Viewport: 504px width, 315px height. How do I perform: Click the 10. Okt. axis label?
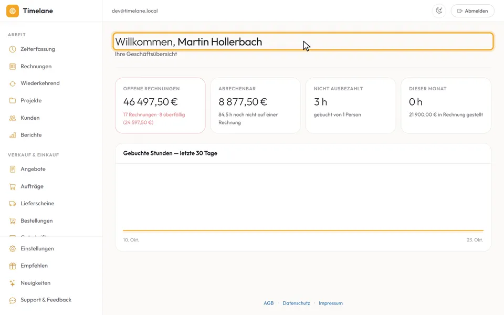pos(131,240)
